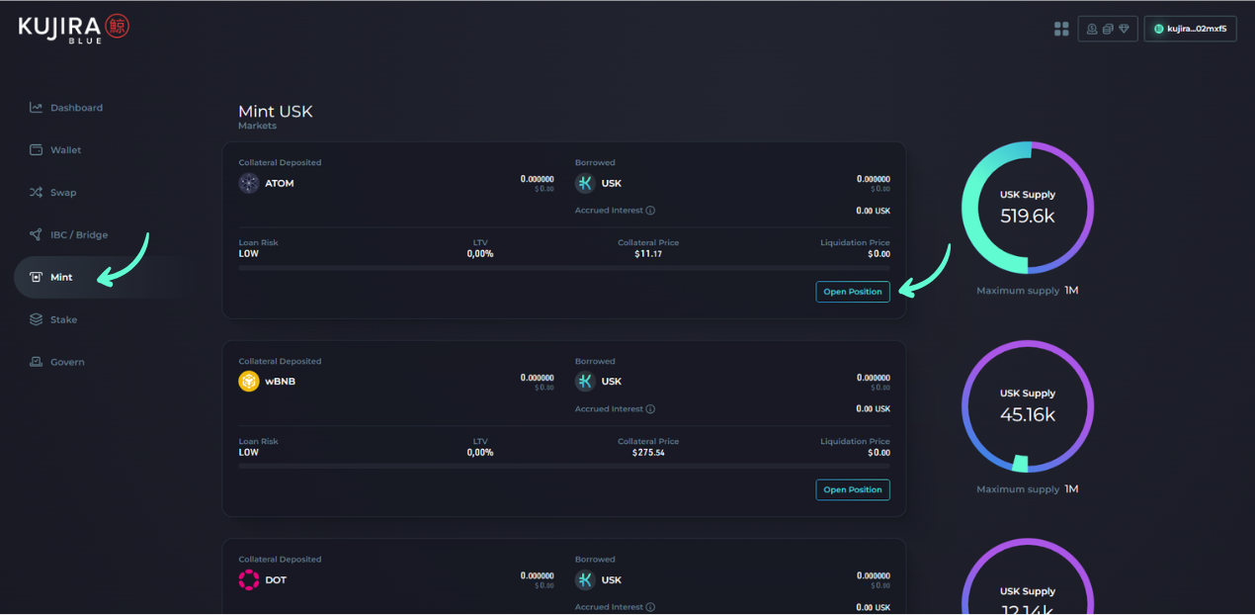This screenshot has width=1255, height=615.
Task: Click the Stake layers icon
Action: 36,319
